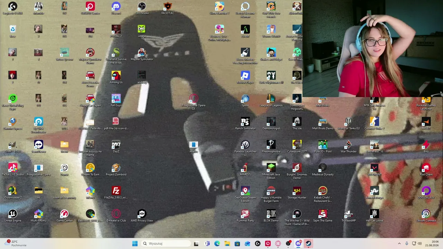The image size is (443, 249).
Task: Click the Golf With Your Friends icon
Action: (271, 10)
